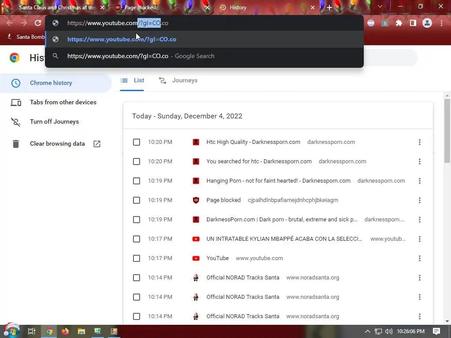Switch to the List view tab
Viewport: 451px width, 338px height.
[x=132, y=81]
